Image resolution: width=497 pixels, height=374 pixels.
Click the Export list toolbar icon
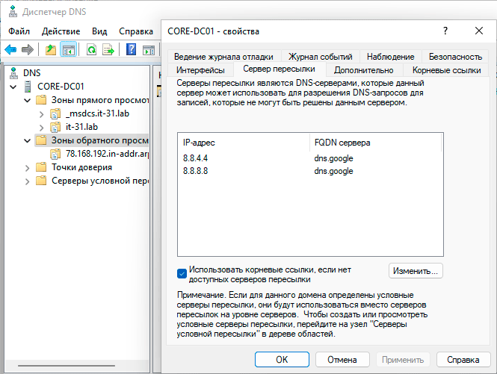coord(108,49)
